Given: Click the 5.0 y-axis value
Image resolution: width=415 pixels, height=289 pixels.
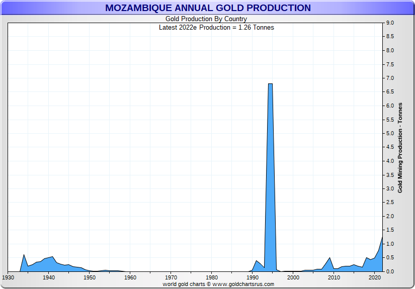Looking at the screenshot, I should click(x=390, y=134).
